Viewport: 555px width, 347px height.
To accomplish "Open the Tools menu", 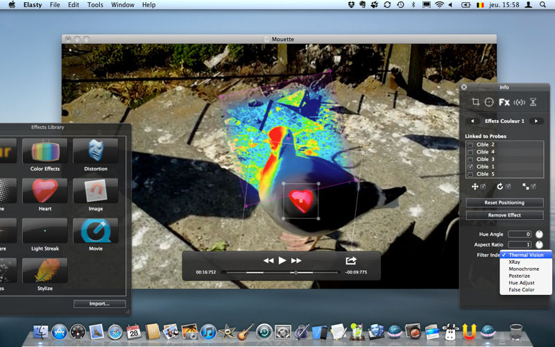I will coord(95,5).
